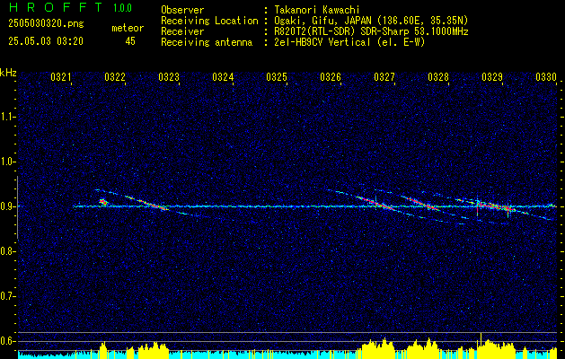Click the HROFFT title text
This screenshot has height=359, width=565.
(56, 7)
